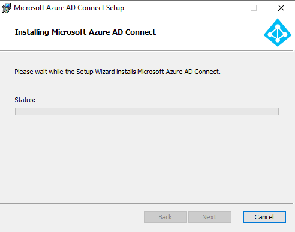Click the blank grey area below the progress bar
Screen dimensions: 295x232
[x=147, y=158]
